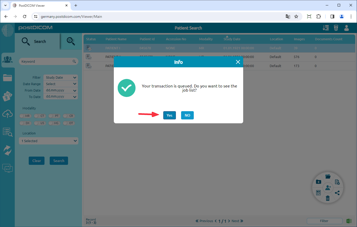Switch to the advanced search tab

click(71, 41)
